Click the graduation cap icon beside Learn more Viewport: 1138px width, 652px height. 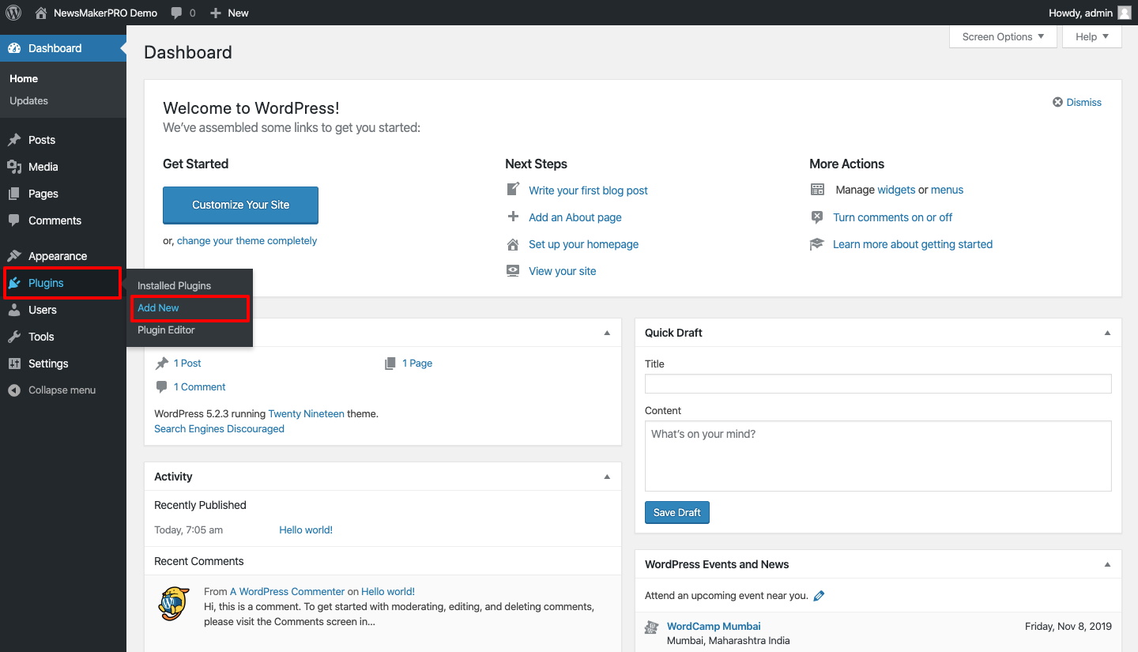(x=817, y=244)
